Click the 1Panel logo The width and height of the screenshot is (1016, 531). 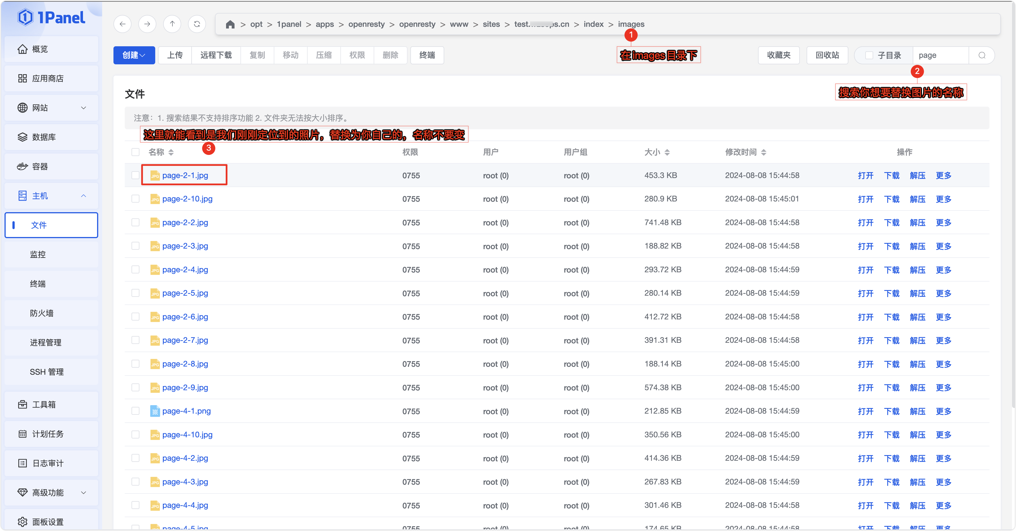point(51,17)
